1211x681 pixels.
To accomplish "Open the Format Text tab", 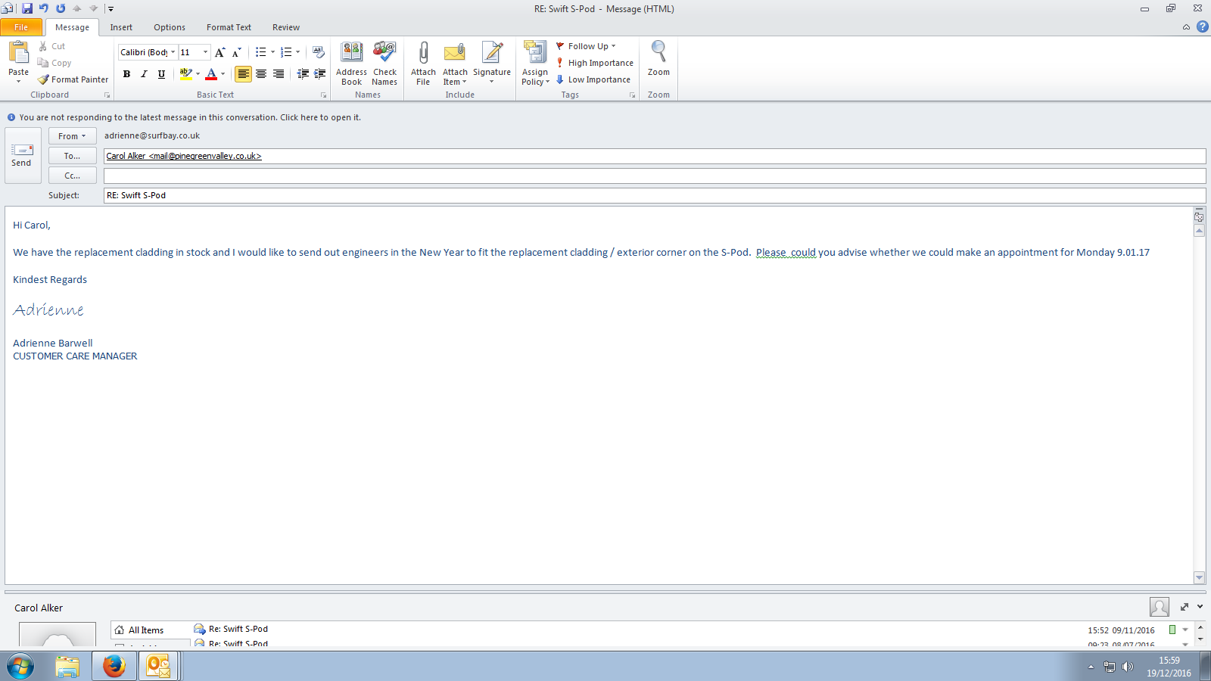I will (229, 27).
